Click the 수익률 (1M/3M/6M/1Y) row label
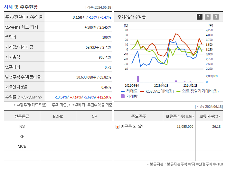226x169 pixels. (24, 97)
